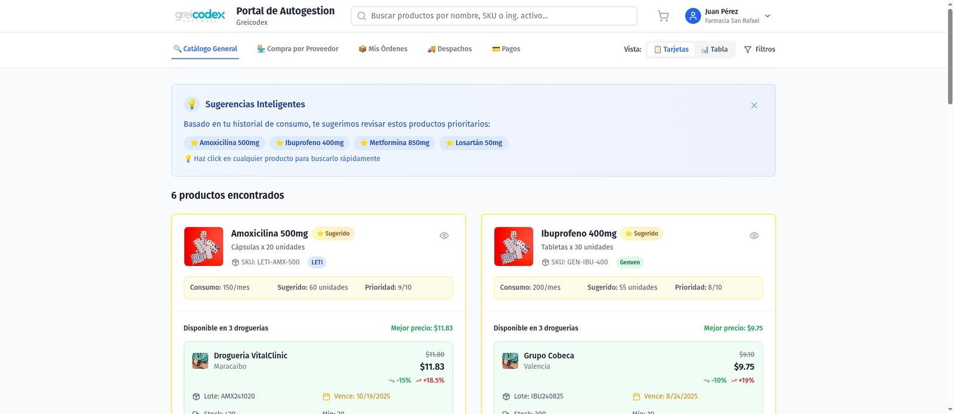
Task: Choose the Losartán 50mg suggestion chip
Action: tap(473, 143)
